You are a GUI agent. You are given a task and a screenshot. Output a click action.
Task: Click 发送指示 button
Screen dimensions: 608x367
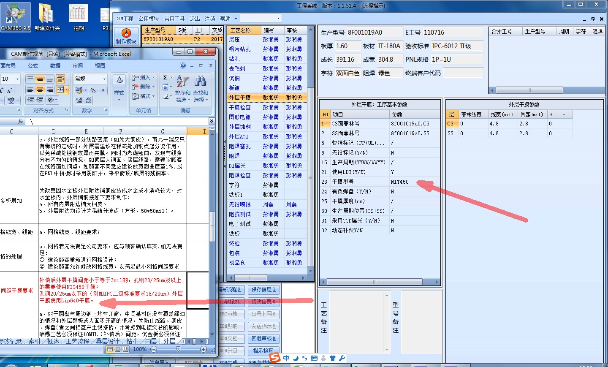point(263,326)
